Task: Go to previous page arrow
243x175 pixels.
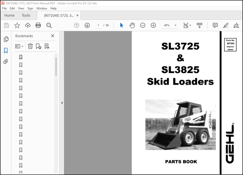Action: pos(76,25)
